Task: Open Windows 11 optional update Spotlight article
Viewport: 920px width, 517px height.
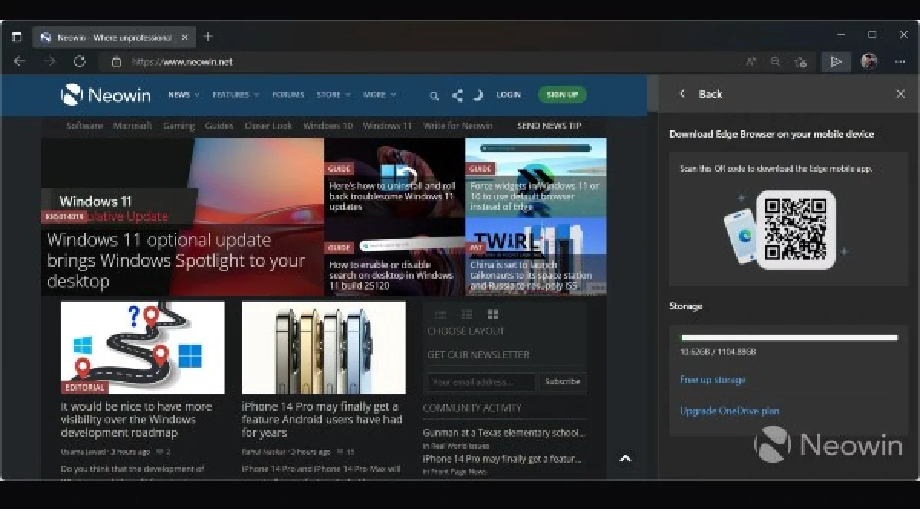Action: pos(176,260)
